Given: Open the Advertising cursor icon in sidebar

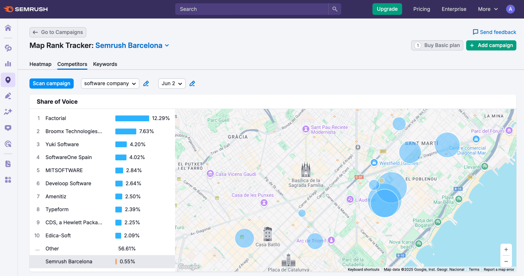Looking at the screenshot, I should [8, 144].
